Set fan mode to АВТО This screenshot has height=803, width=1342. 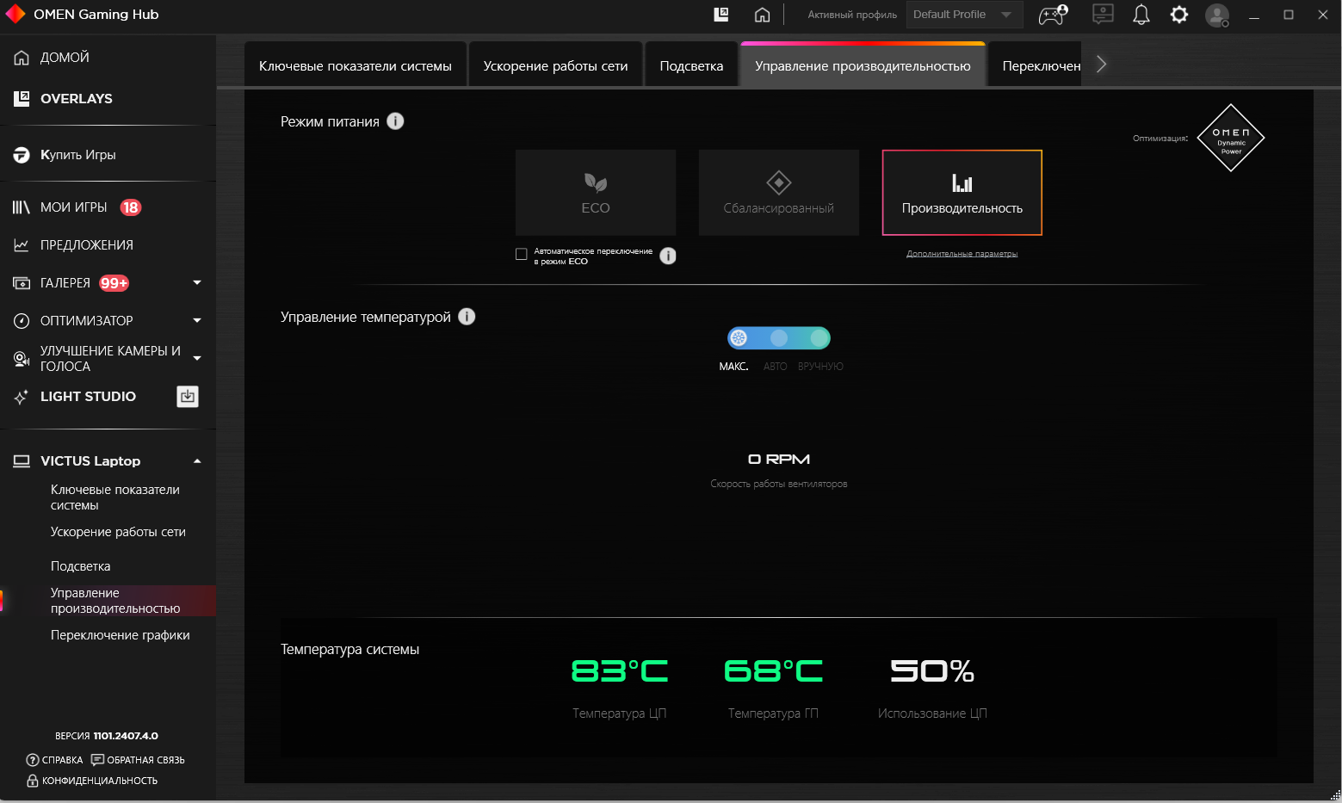779,338
